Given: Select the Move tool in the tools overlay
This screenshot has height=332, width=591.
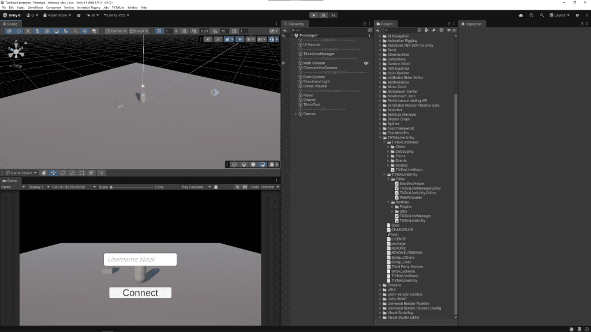Looking at the screenshot, I should [x=53, y=173].
